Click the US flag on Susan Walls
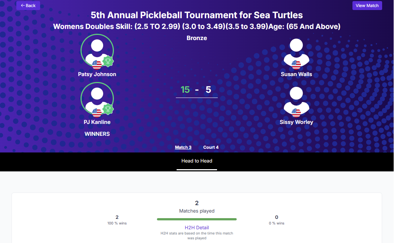Viewport: 394px width, 243px height. (x=296, y=65)
